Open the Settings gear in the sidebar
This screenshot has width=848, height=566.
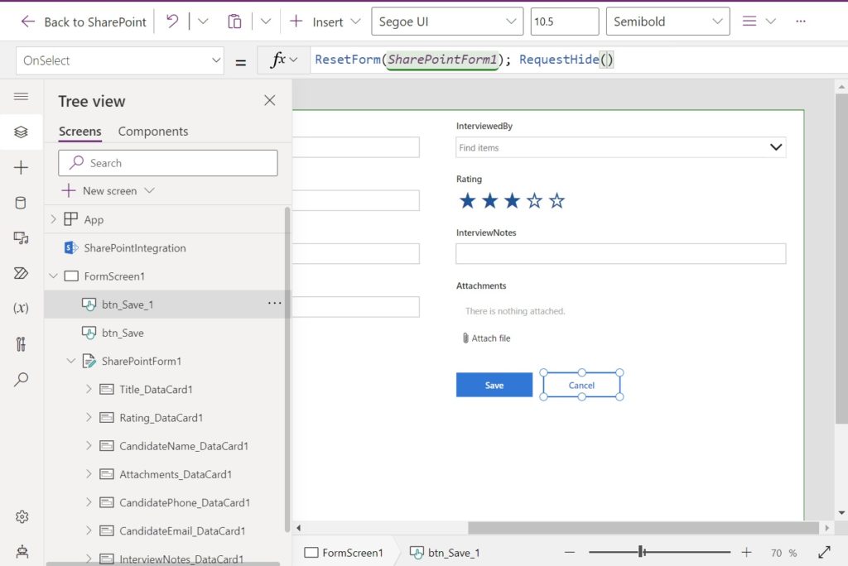[22, 517]
